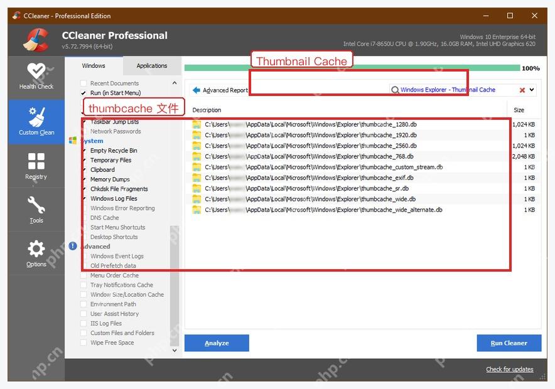Click folder icon of thumbcache_sr.db row
This screenshot has height=389, width=555.
coord(197,188)
